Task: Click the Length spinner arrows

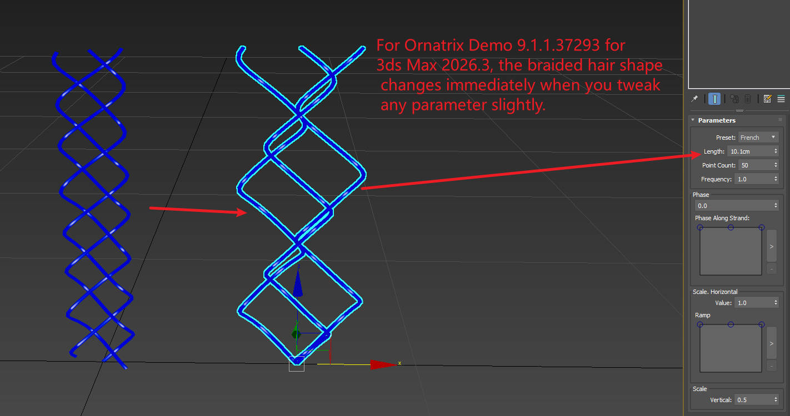Action: (776, 151)
